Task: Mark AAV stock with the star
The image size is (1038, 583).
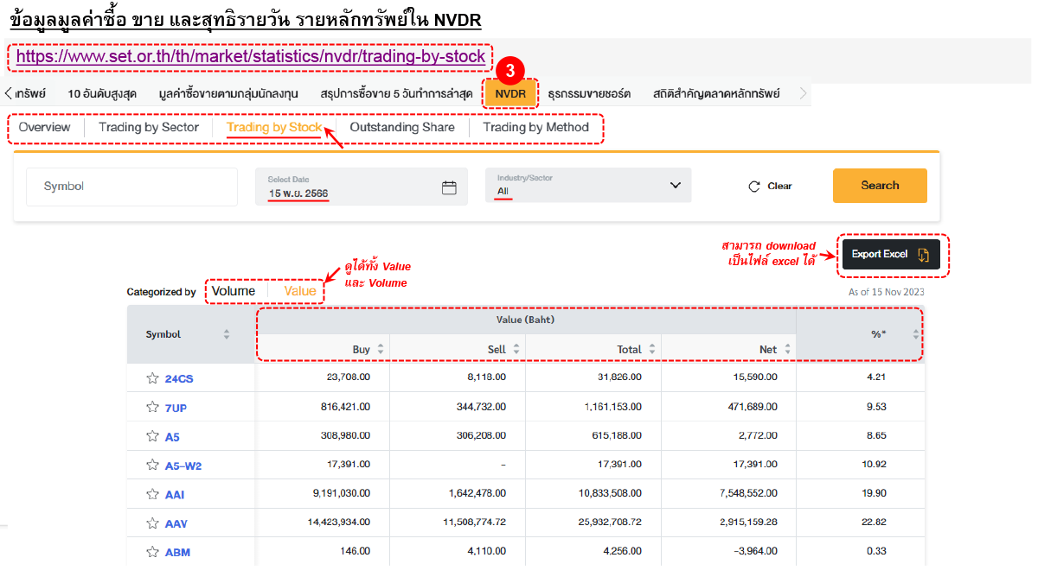Action: pyautogui.click(x=152, y=523)
